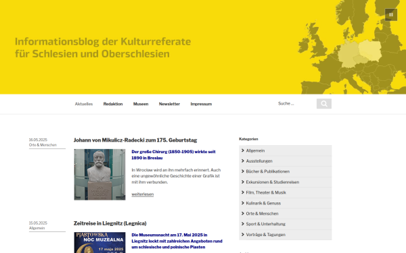
Task: Click teaser text Die Museumsnacht am 17. Mai 2025
Action: pyautogui.click(x=177, y=241)
